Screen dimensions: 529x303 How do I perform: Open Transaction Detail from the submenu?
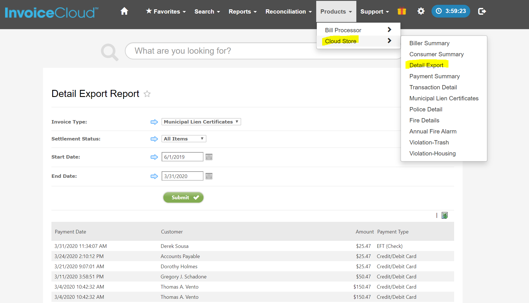point(433,87)
